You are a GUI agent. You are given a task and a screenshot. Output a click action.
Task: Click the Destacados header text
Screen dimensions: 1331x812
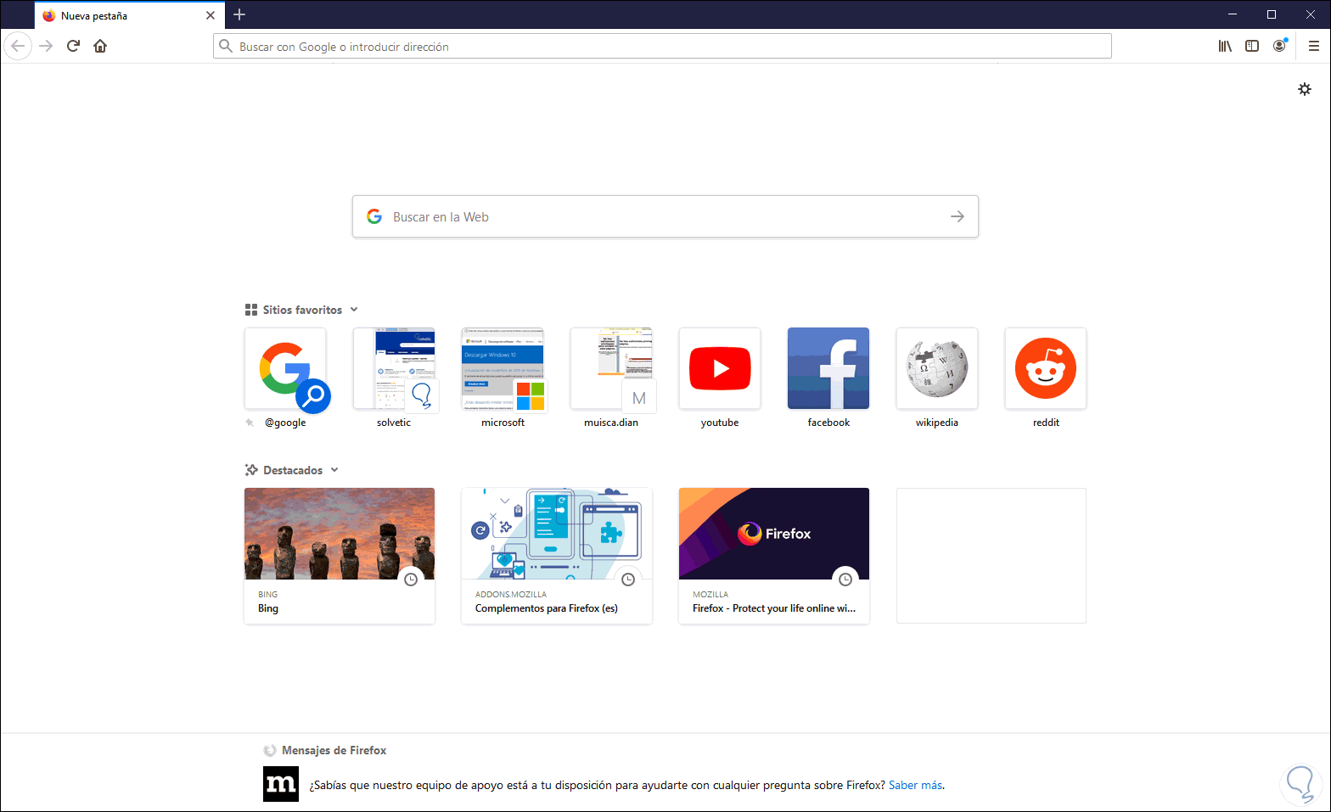[293, 470]
